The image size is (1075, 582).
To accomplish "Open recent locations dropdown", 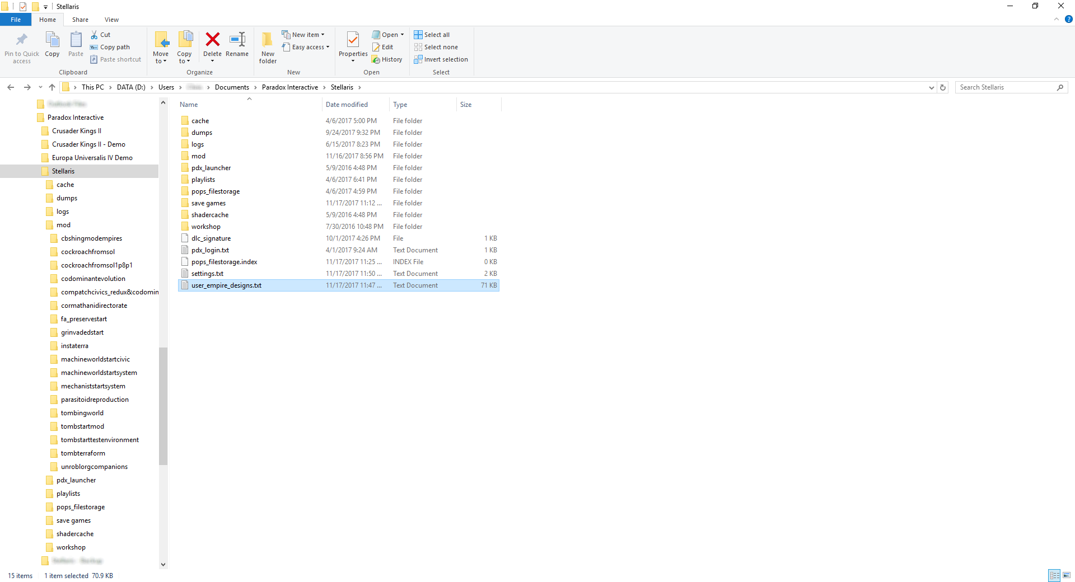I will tap(40, 87).
